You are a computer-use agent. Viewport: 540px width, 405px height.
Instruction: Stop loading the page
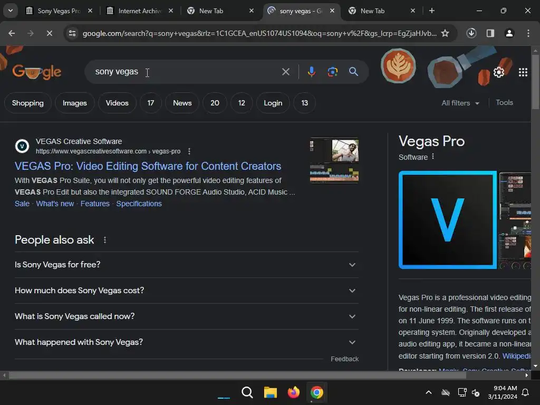click(49, 33)
